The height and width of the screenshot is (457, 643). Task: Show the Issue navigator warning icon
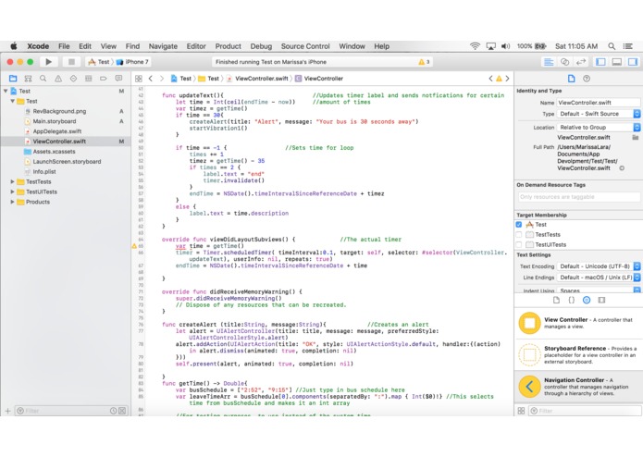[x=58, y=79]
